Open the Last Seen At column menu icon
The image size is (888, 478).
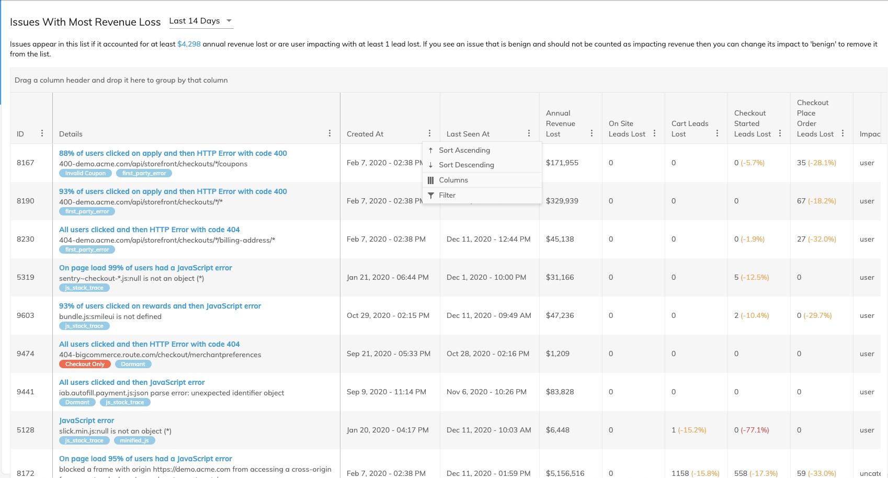pos(529,133)
